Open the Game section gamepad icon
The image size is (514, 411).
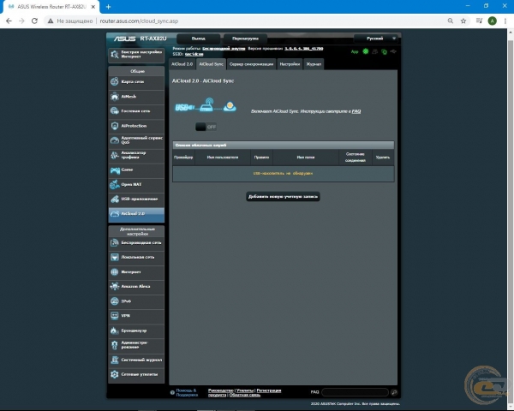(x=115, y=170)
